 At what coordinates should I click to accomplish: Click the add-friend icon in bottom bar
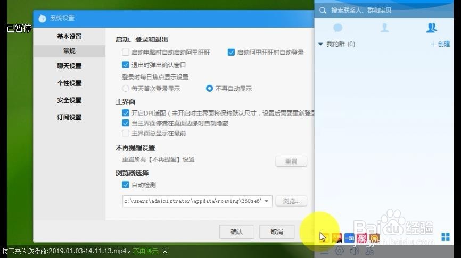(x=370, y=251)
